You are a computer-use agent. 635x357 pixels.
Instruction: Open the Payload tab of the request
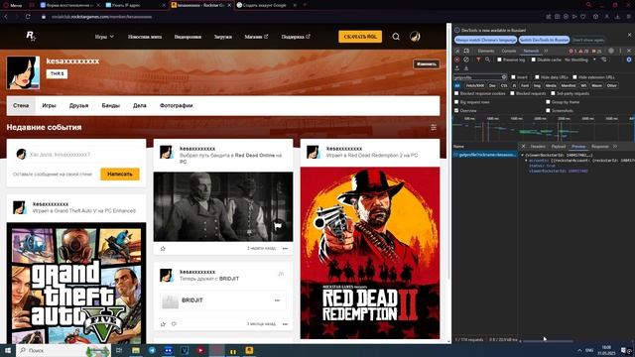(x=558, y=146)
